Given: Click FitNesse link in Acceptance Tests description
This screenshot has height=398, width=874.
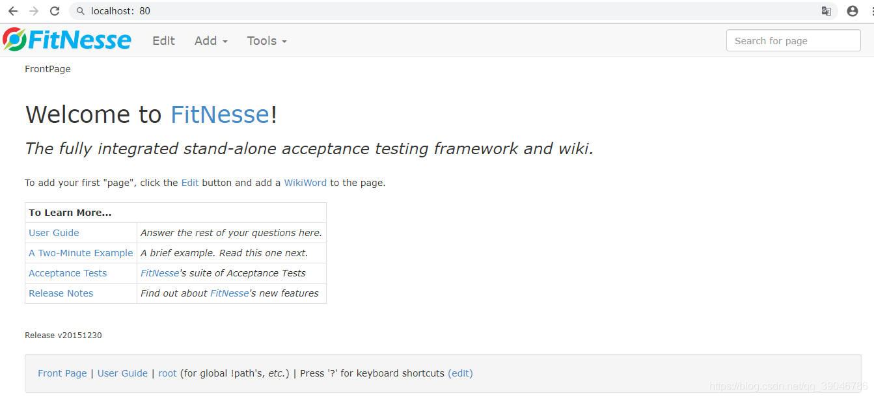Looking at the screenshot, I should pos(159,273).
